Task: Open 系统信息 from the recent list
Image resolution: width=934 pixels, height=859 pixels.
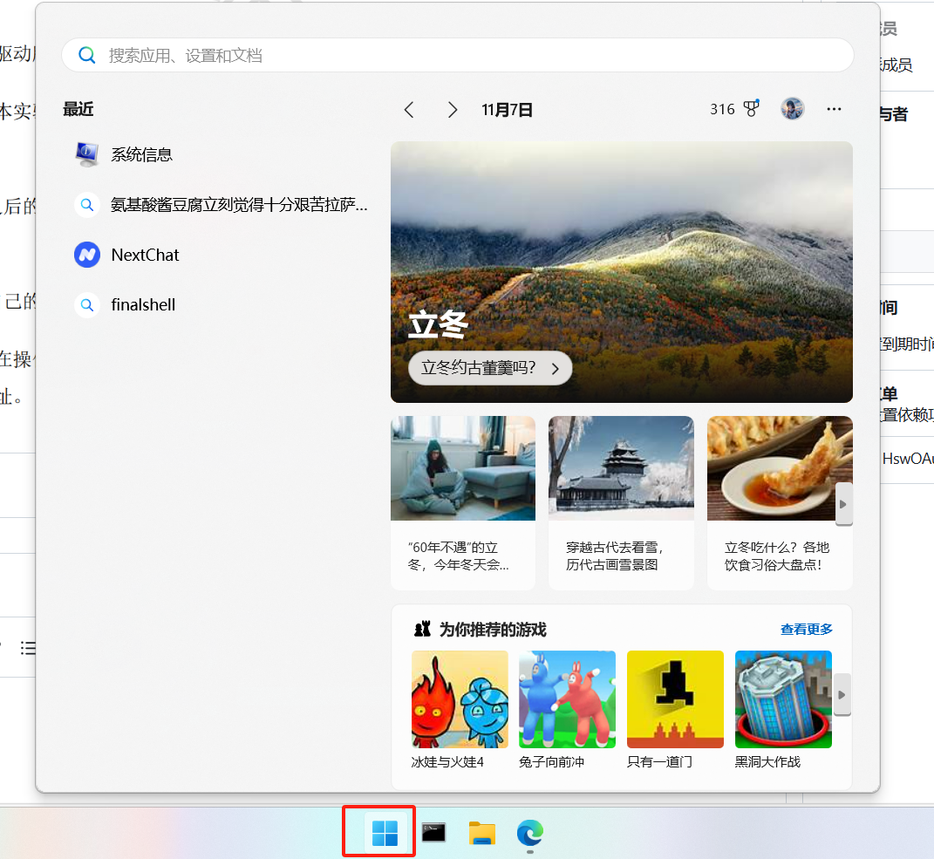Action: 141,154
